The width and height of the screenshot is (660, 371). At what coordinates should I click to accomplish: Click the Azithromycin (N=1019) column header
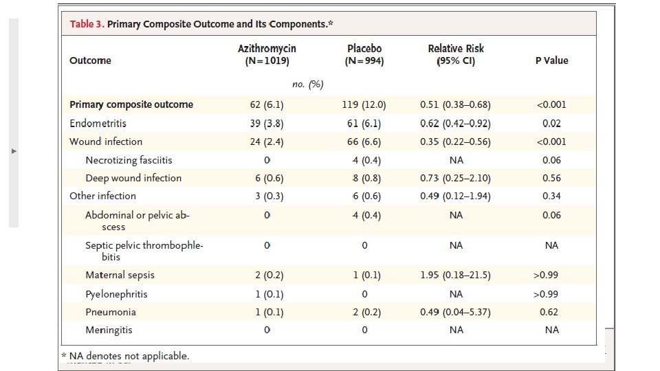point(267,55)
